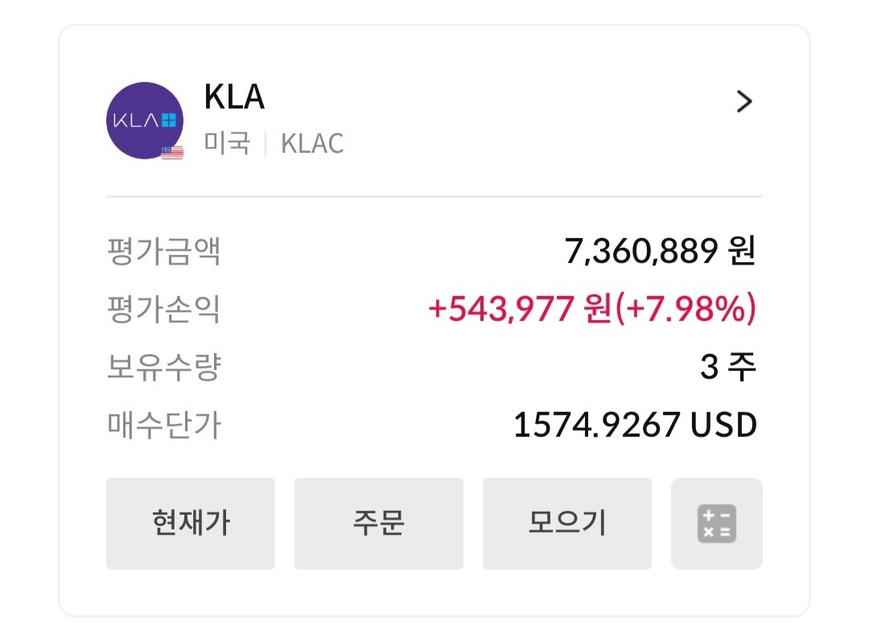Select the 7,360,889 원 valuation amount
This screenshot has width=869, height=638.
click(x=660, y=252)
